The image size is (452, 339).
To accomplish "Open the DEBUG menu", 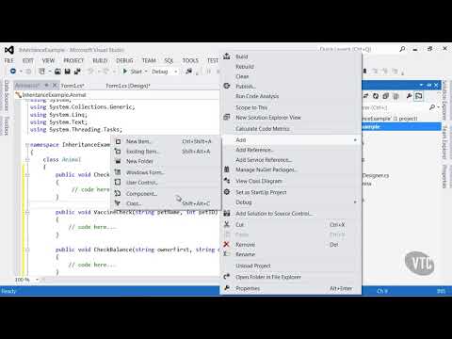I will (x=124, y=60).
